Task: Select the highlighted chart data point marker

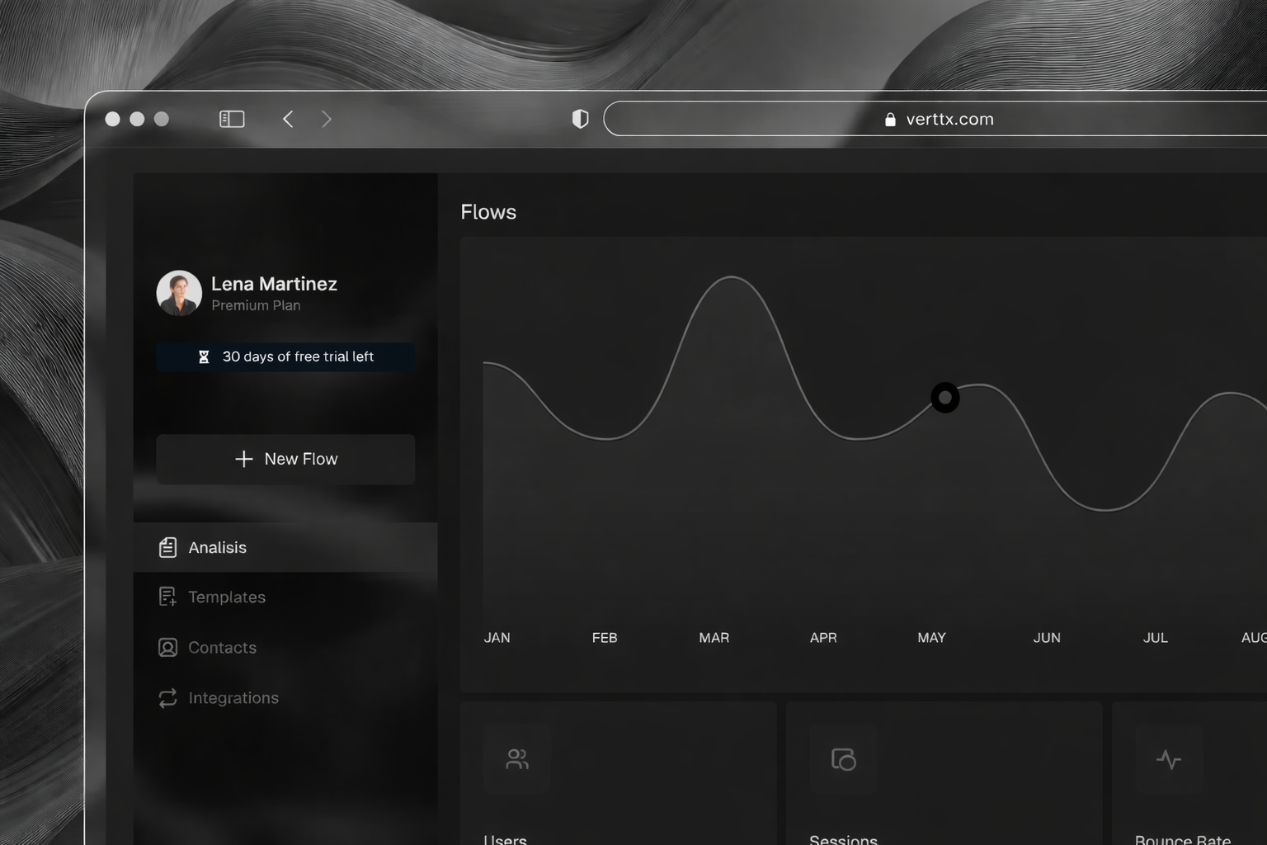Action: click(945, 398)
